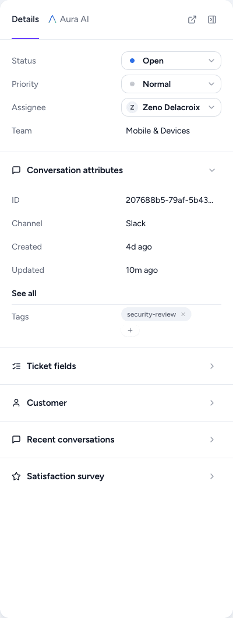Click the truncated conversation ID value

tap(170, 200)
